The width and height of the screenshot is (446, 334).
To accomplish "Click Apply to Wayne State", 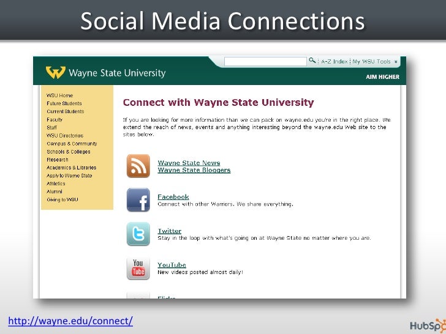I will (69, 176).
